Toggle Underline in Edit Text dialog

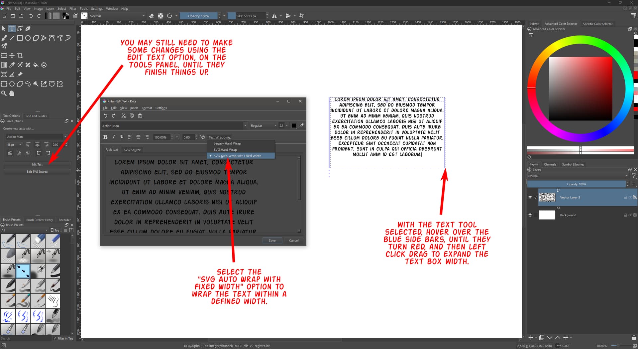(x=122, y=137)
